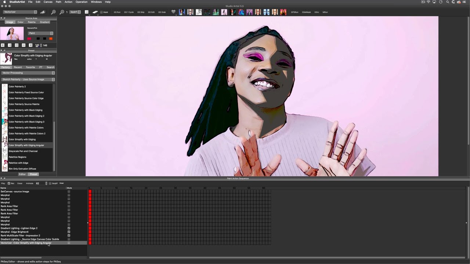This screenshot has width=470, height=264.
Task: Select the first favorite preset thumbnail in toolbar
Action: coord(182,12)
